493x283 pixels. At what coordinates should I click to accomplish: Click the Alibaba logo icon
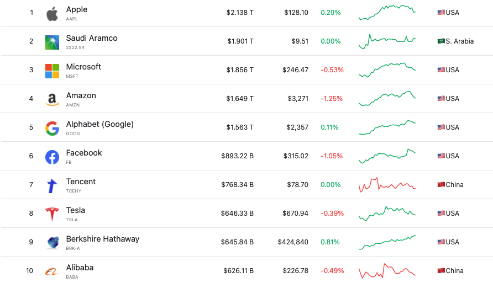pos(52,271)
